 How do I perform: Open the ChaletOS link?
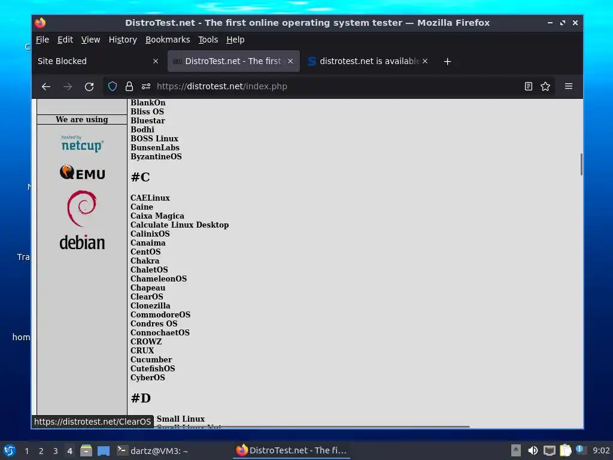(x=149, y=270)
